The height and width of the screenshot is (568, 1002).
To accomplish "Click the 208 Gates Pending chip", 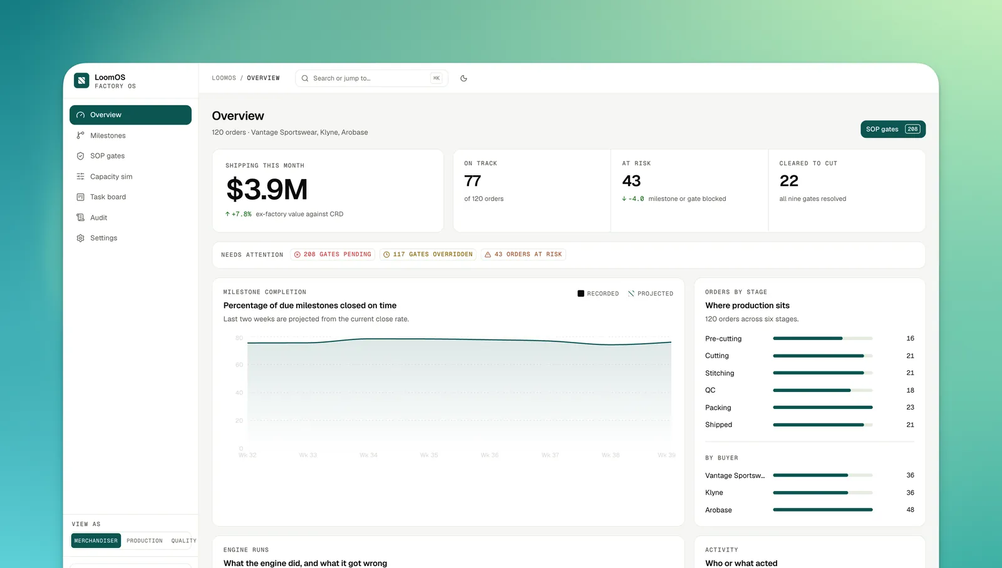I will [333, 255].
